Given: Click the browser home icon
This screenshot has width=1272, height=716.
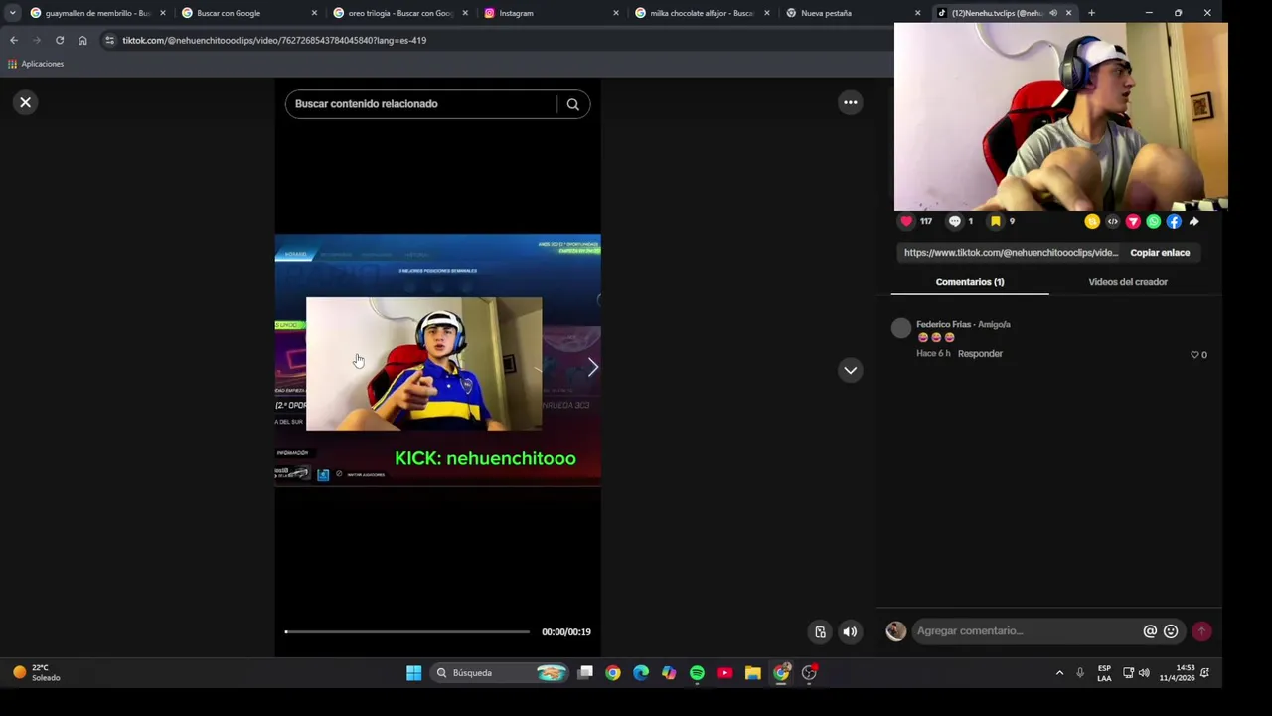Looking at the screenshot, I should tap(82, 40).
